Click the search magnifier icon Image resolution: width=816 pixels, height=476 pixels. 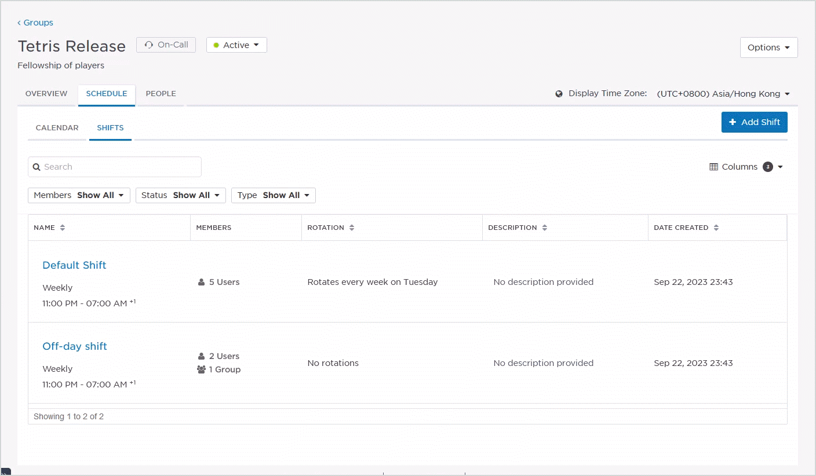(x=37, y=167)
